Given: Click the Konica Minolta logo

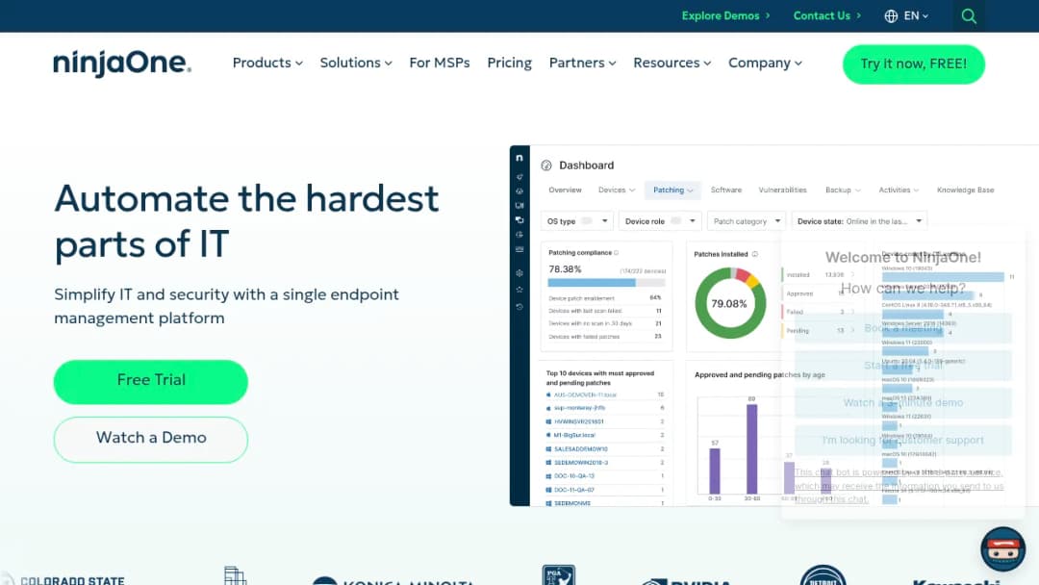Looking at the screenshot, I should [x=393, y=581].
